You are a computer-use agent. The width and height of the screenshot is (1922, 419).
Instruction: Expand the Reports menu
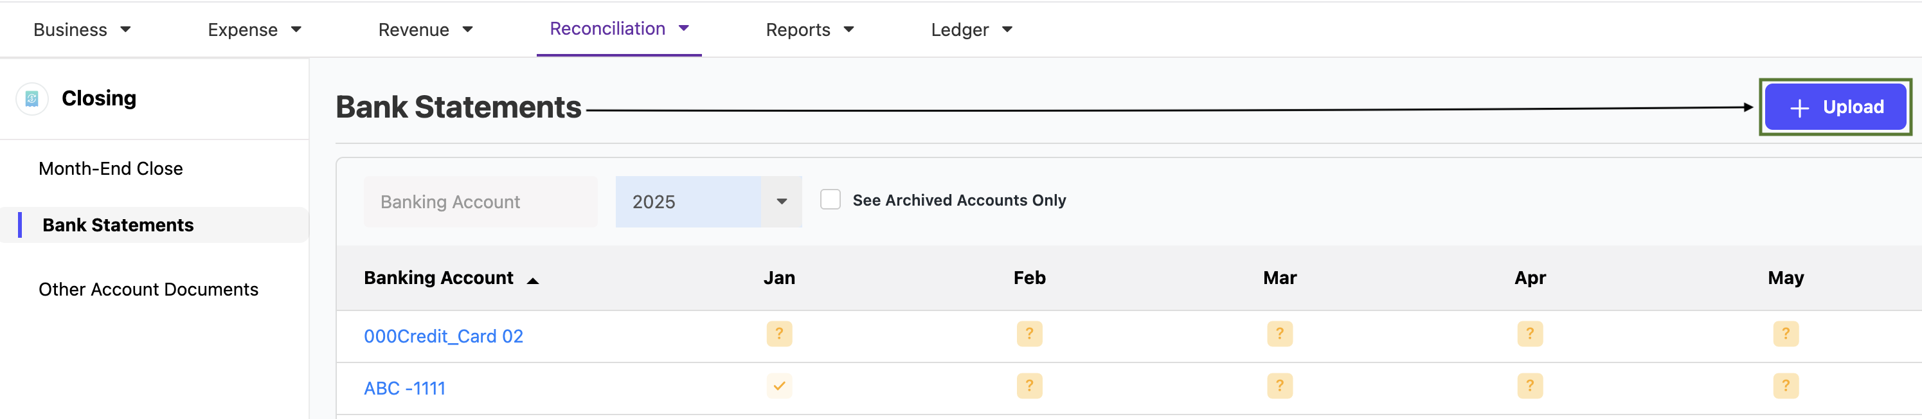click(809, 30)
